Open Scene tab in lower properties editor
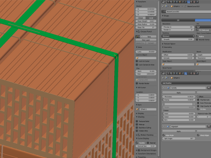 [x=174, y=73]
